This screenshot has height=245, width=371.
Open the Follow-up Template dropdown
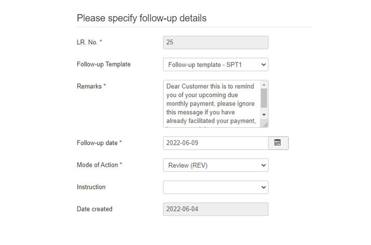215,64
